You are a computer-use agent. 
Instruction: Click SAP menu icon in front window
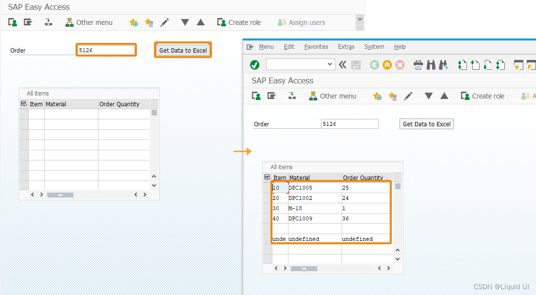tap(271, 96)
